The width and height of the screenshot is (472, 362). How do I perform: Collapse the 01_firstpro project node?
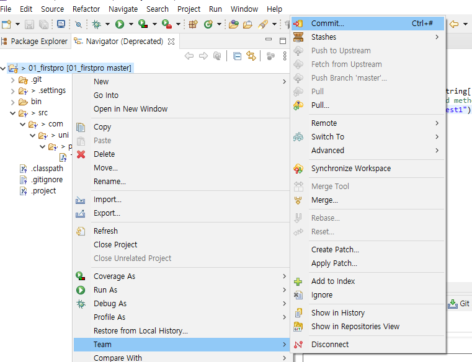(3, 69)
